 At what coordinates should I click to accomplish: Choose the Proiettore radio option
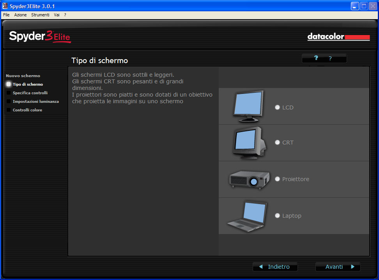pos(277,179)
